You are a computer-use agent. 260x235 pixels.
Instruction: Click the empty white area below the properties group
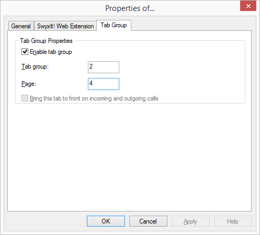(129, 157)
